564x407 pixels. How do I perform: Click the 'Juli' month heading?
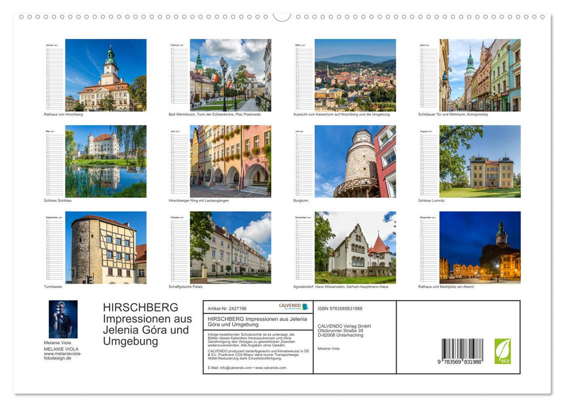point(299,131)
